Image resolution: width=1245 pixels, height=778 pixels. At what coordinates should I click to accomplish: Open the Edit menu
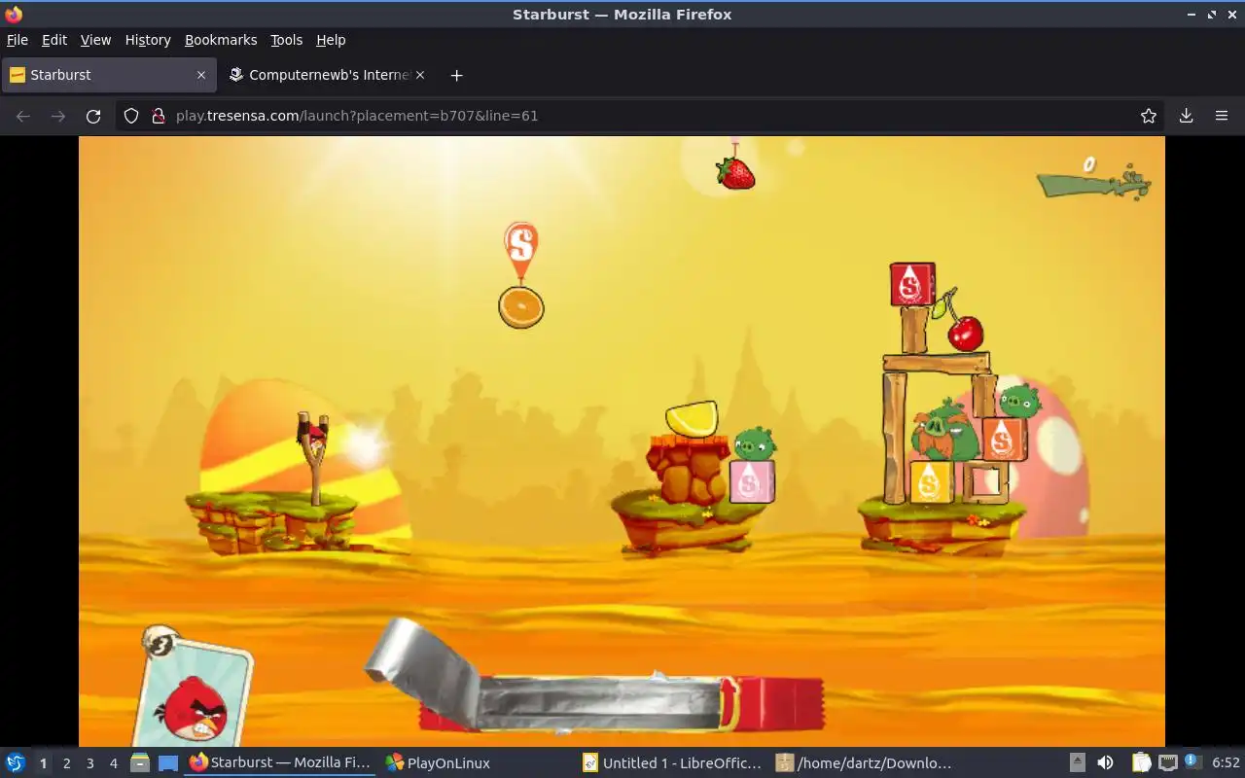click(54, 40)
